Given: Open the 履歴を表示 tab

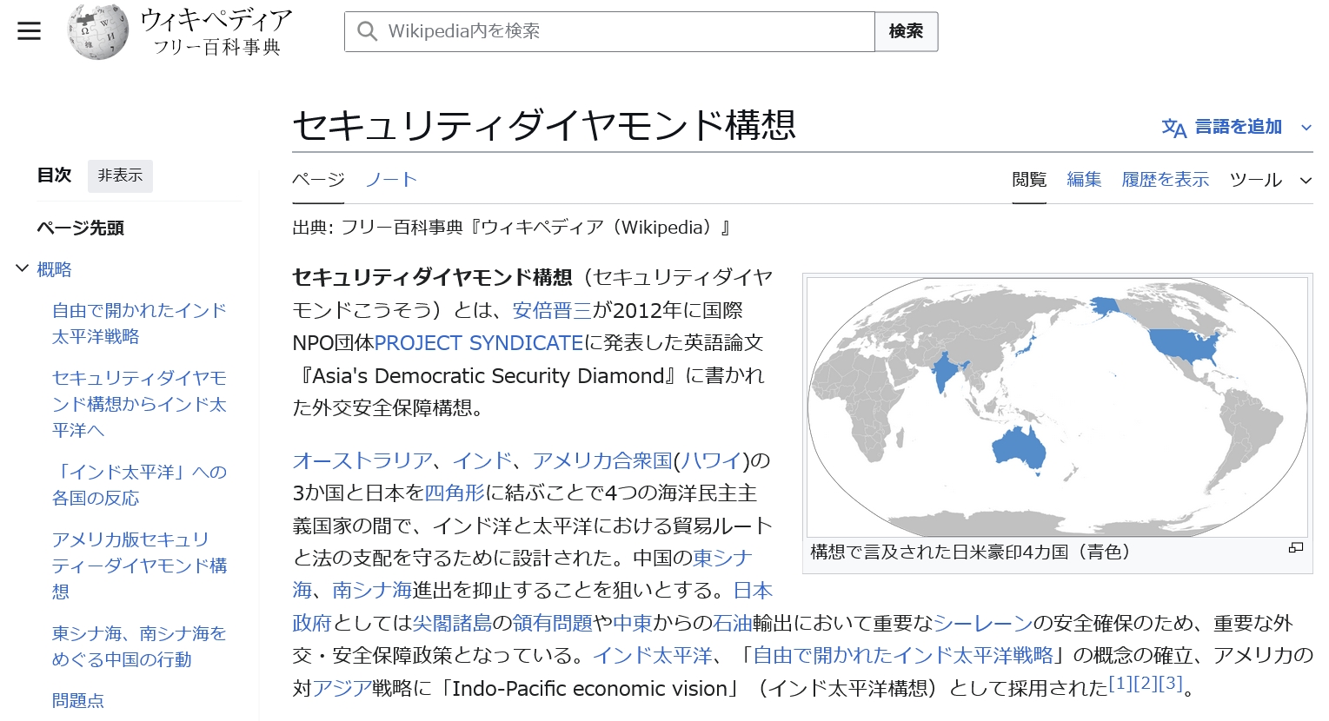Looking at the screenshot, I should click(1165, 180).
